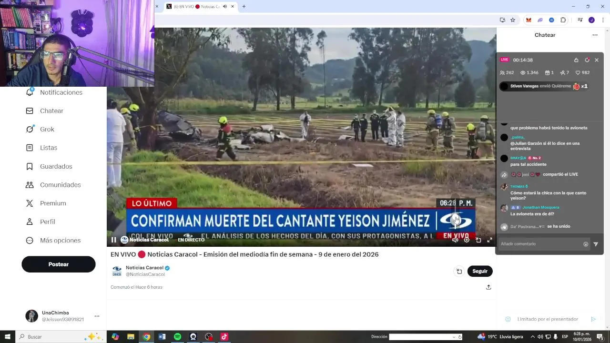Bookmark this page with the star icon
Screen dimensions: 610x343
(513, 20)
